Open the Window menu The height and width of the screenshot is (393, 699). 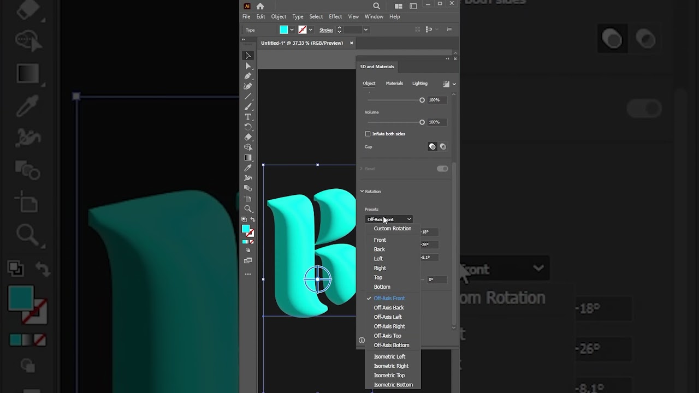click(x=374, y=17)
